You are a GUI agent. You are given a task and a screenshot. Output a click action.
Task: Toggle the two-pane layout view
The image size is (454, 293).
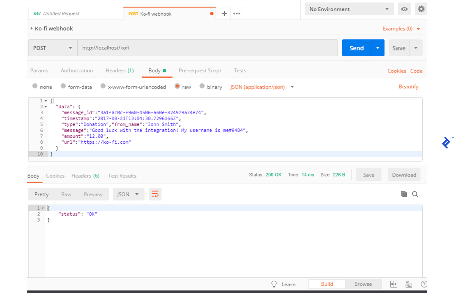tap(394, 284)
